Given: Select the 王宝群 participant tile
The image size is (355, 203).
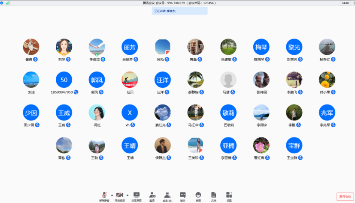Looking at the screenshot, I should (294, 146).
